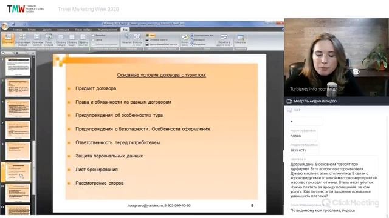Select highlighted slide 9 thumbnail
The height and width of the screenshot is (218, 389).
tap(18, 172)
